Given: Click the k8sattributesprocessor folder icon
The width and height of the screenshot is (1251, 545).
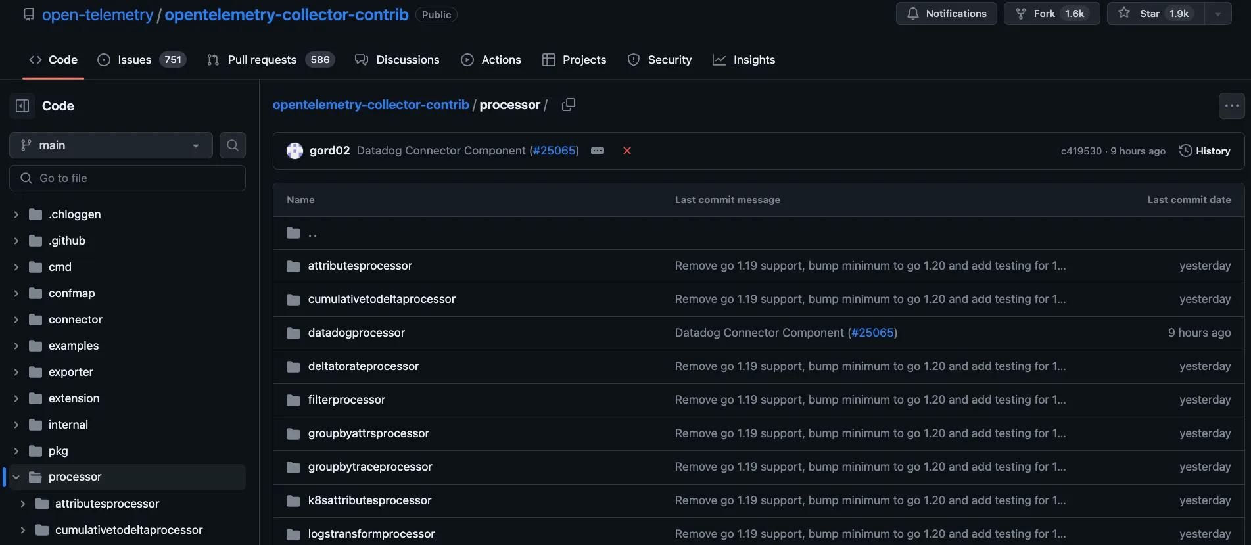Looking at the screenshot, I should point(293,501).
